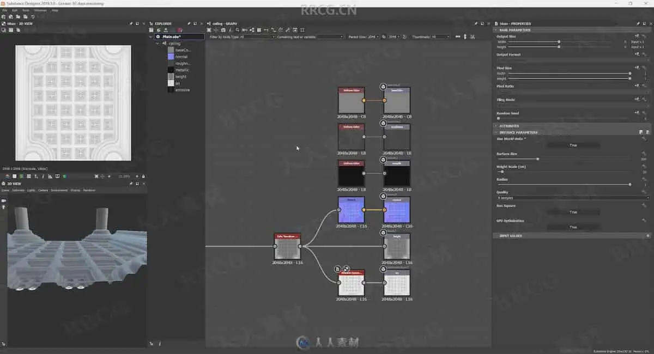Click the search magnifier icon in graph toolbar
Image resolution: width=654 pixels, height=354 pixels.
(x=238, y=30)
